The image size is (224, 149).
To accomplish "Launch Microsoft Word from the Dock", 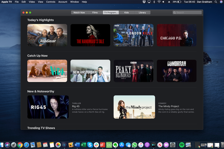I will pyautogui.click(x=77, y=145).
